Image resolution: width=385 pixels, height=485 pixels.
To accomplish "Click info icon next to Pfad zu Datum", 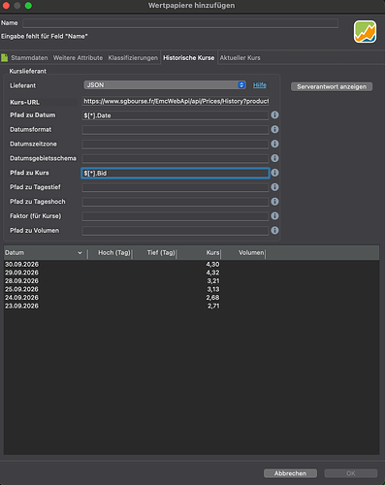I will pos(274,115).
